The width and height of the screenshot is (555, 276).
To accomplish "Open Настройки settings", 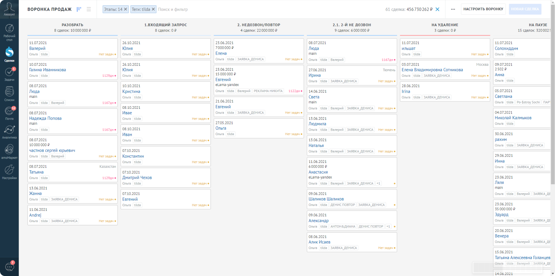I will coord(9,172).
